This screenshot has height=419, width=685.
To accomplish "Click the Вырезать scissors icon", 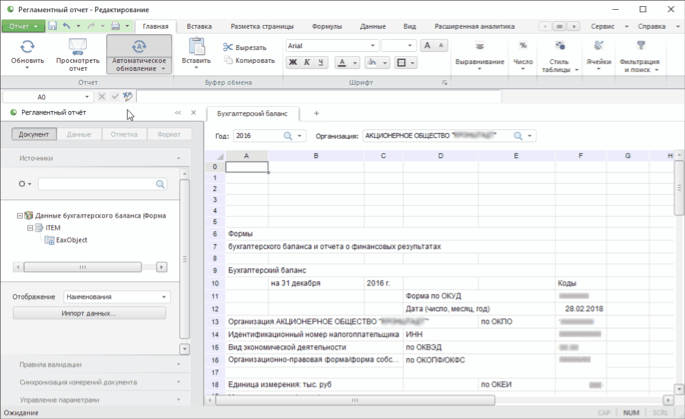I will 228,48.
